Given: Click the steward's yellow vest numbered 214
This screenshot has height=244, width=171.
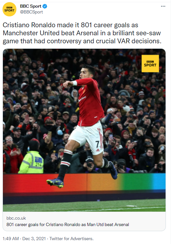Looking at the screenshot, I should 31,162.
